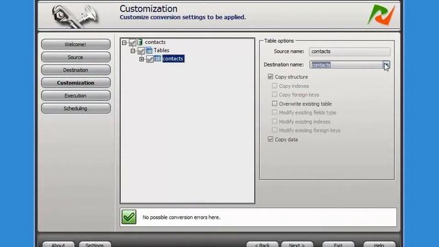
Task: Collapse the contacts database root node
Action: pos(124,43)
